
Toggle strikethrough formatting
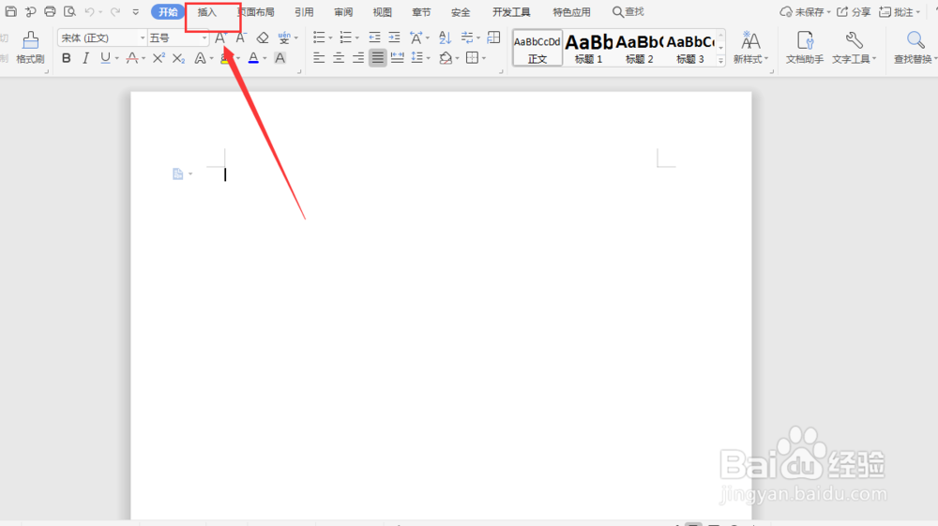132,58
